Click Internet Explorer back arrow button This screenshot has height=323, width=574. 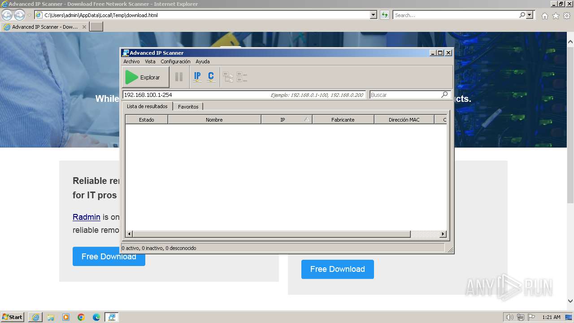click(x=7, y=15)
